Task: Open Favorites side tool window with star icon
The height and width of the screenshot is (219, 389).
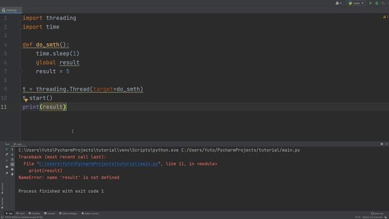Action: point(2,204)
